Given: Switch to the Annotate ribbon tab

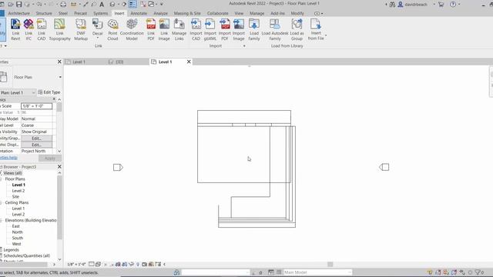Looking at the screenshot, I should pos(139,14).
